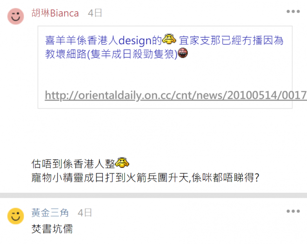Click the quoted text 宜家支那已經冇播因為
Image resolution: width=307 pixels, height=244 pixels.
231,41
